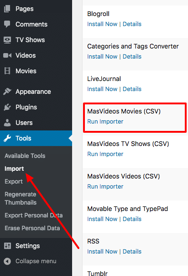Click the Appearance paintbrush icon

7,92
